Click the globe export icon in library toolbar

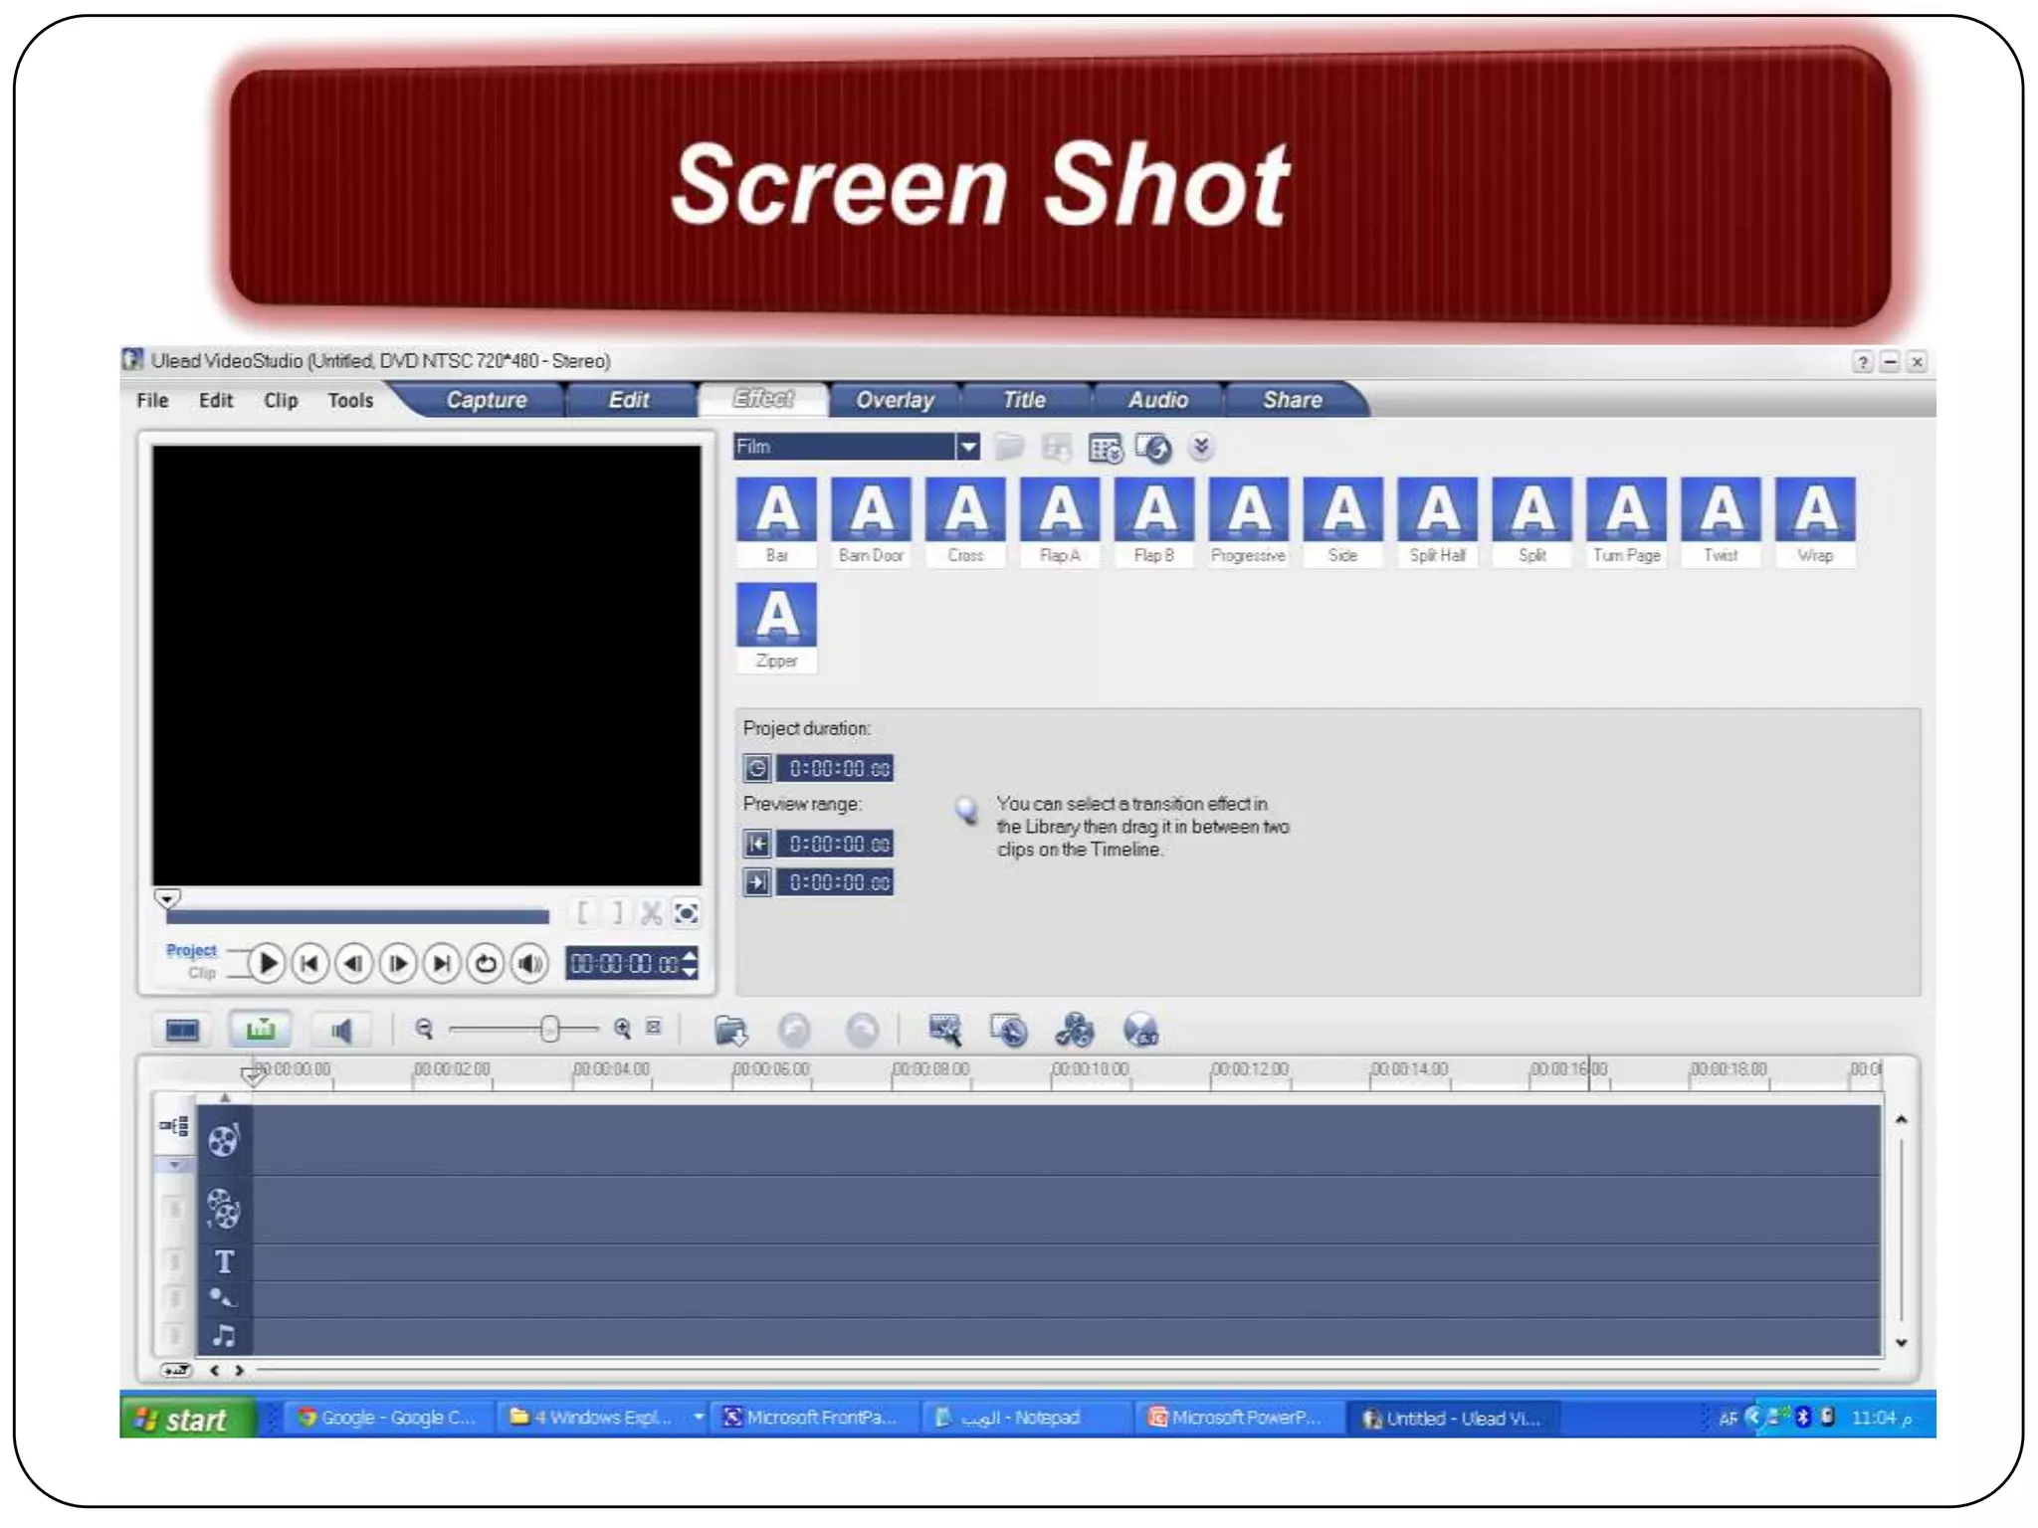coord(1154,449)
